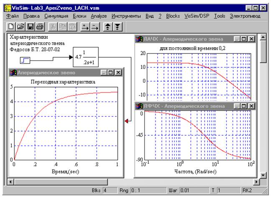Select the step input block
The width and height of the screenshot is (271, 200).
(25, 61)
